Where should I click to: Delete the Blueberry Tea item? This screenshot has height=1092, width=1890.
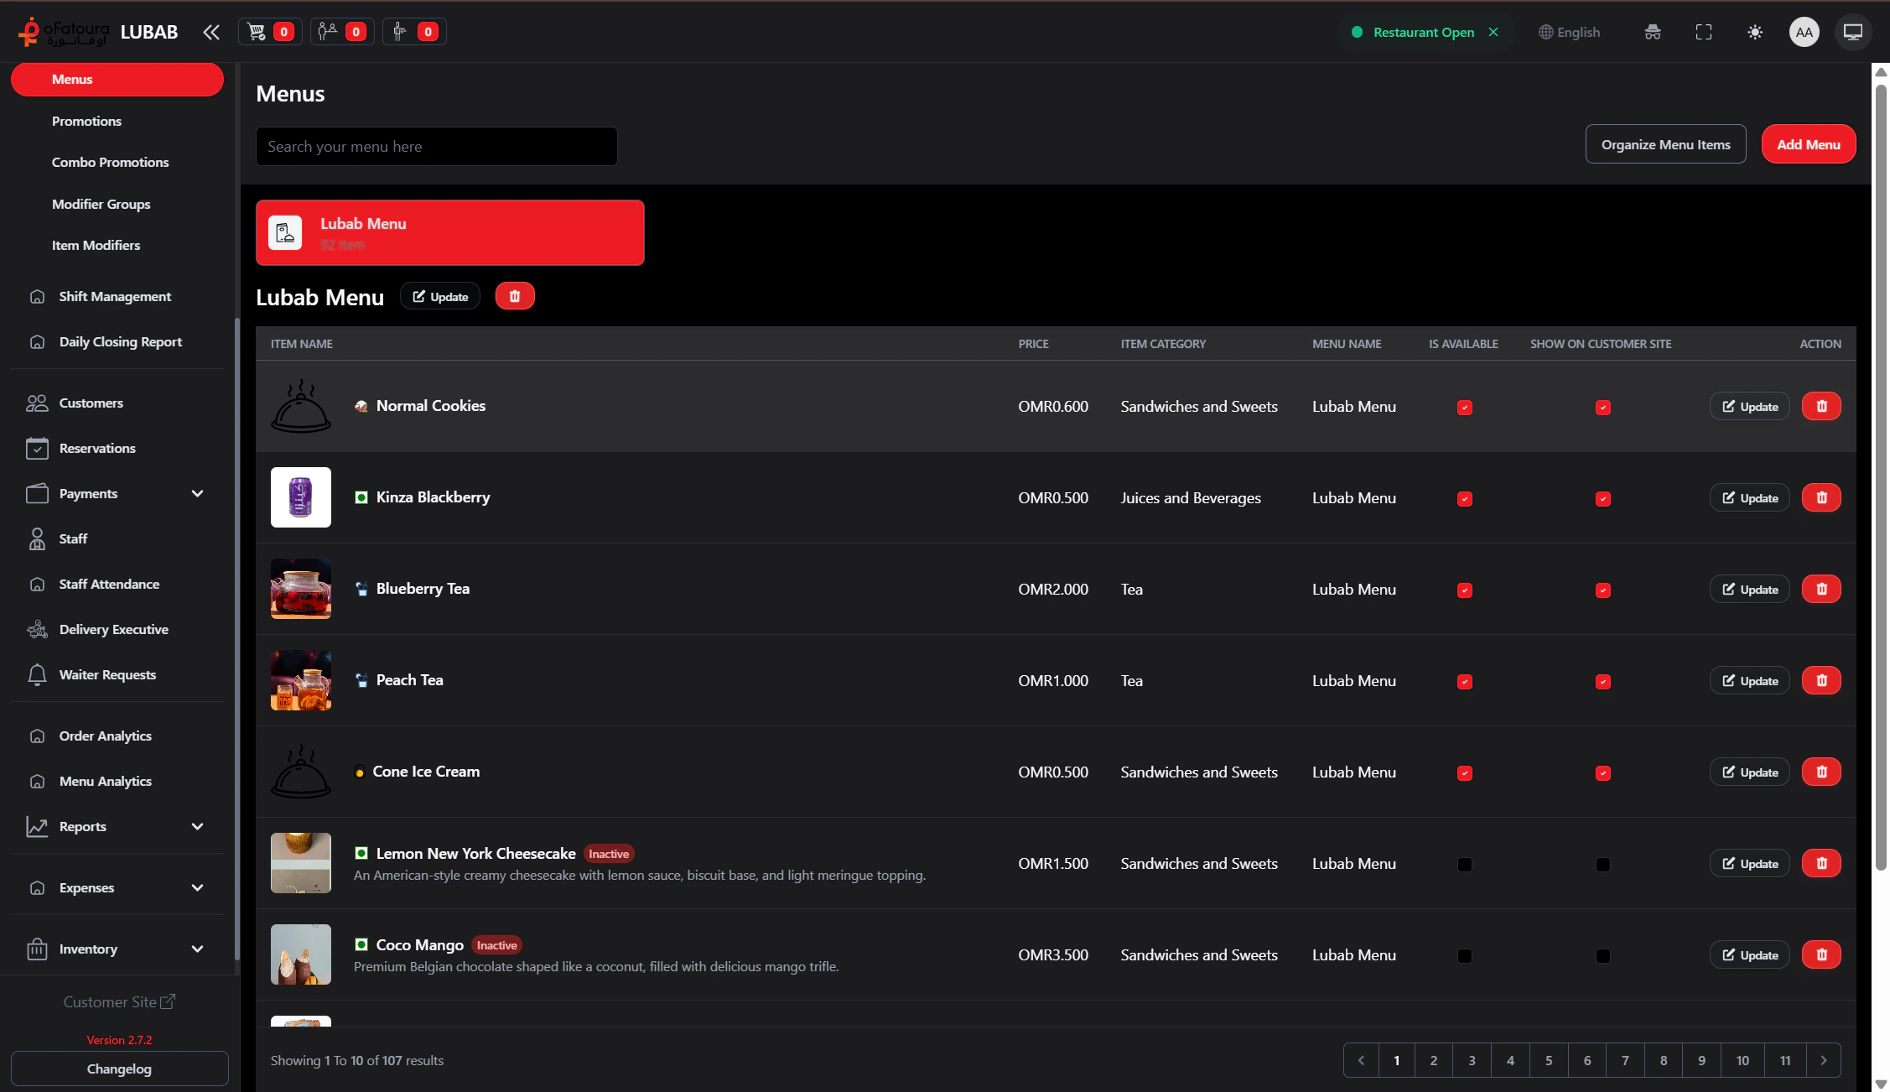(x=1821, y=590)
